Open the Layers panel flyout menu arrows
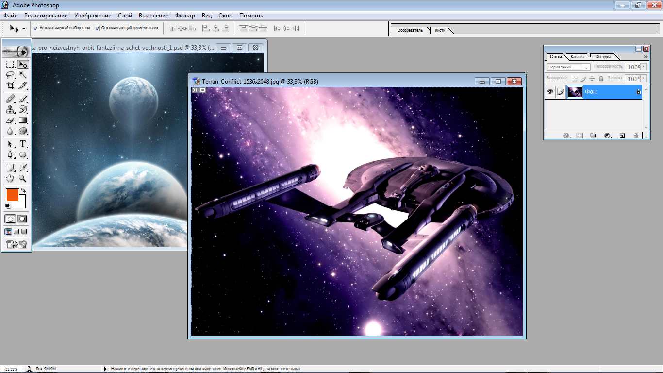Image resolution: width=663 pixels, height=373 pixels. coord(646,57)
